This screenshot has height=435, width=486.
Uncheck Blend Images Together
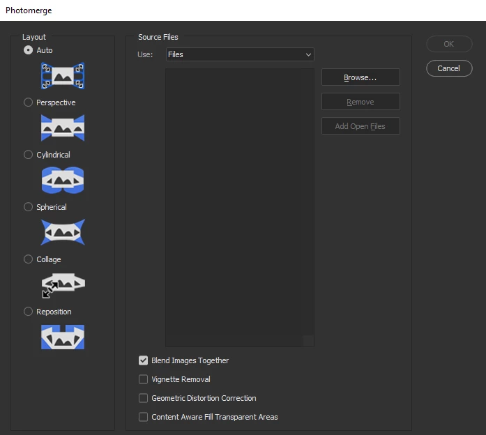143,360
